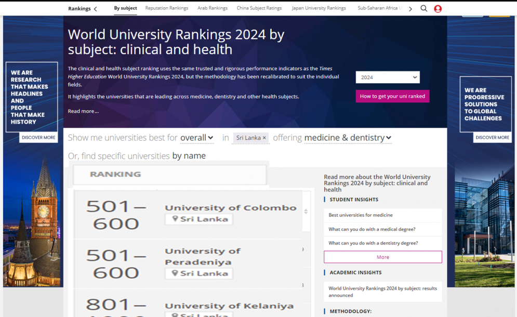
Task: Open Arab Rankings tab
Action: [x=213, y=8]
